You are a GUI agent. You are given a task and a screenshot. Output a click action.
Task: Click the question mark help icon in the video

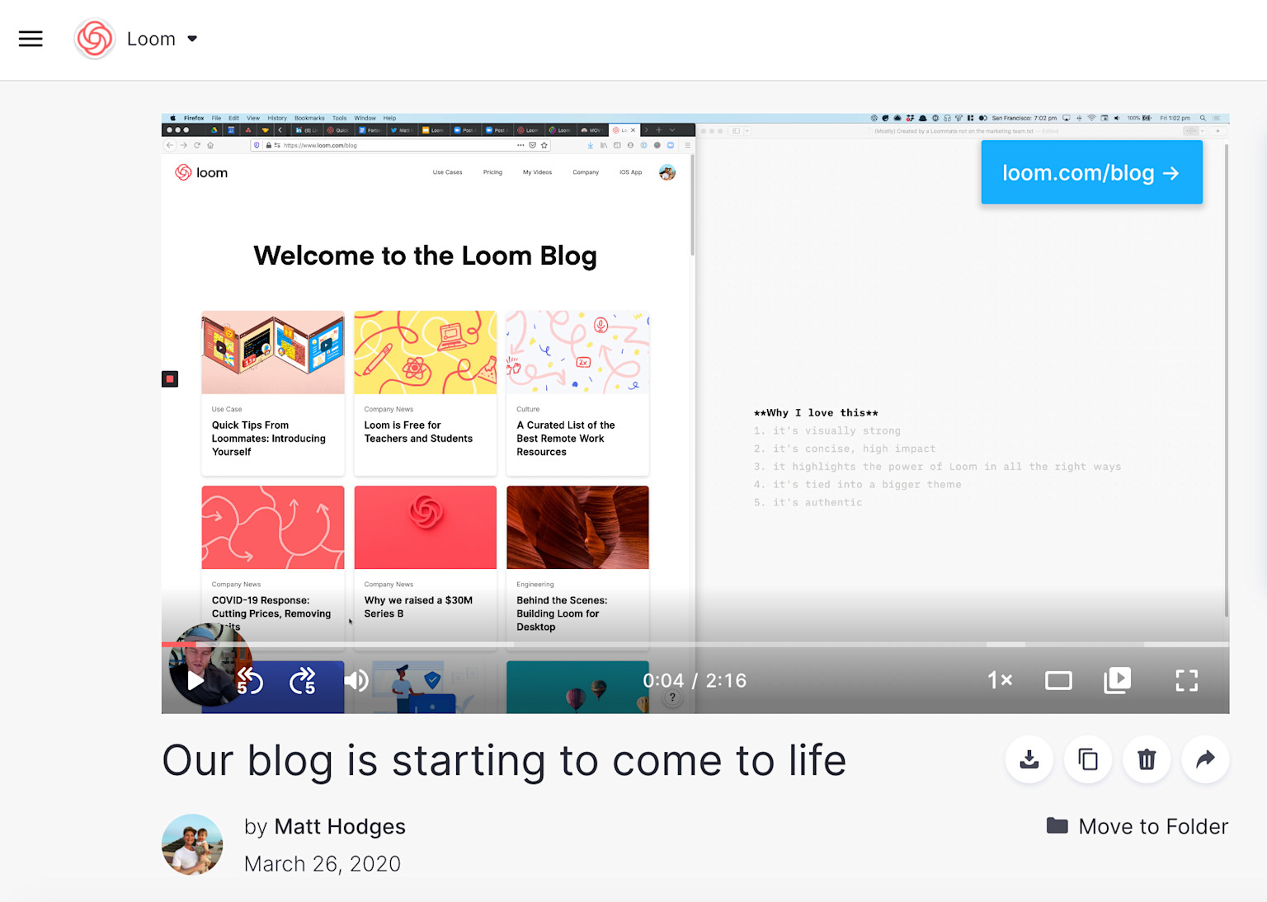point(672,698)
